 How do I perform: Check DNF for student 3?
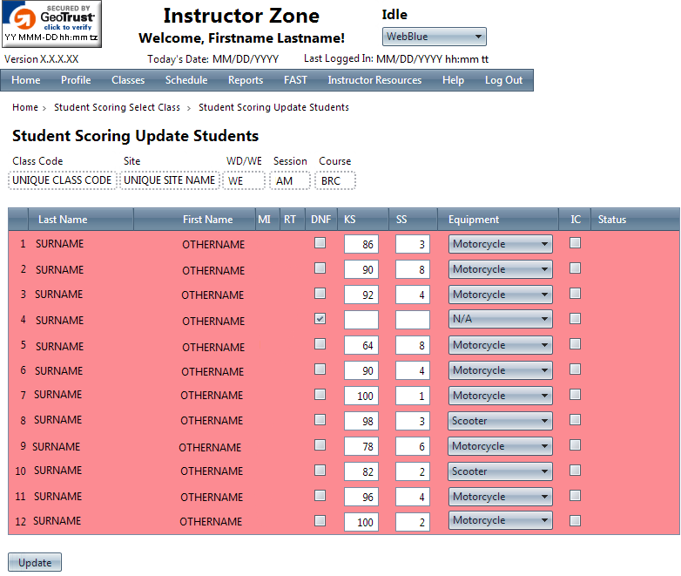point(320,293)
